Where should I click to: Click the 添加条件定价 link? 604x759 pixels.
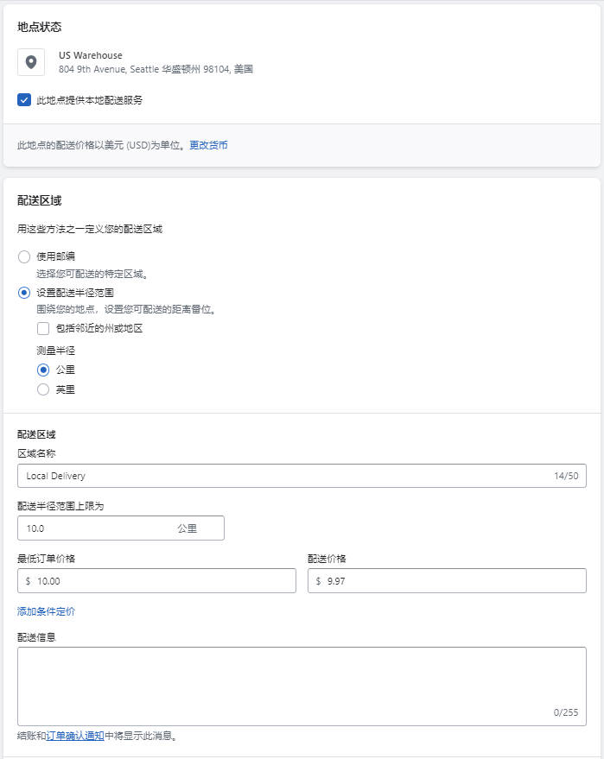point(46,611)
